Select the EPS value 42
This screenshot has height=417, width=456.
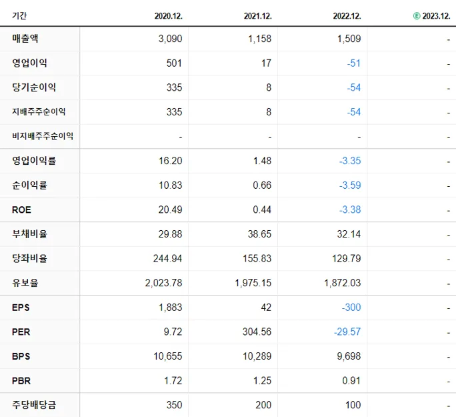pyautogui.click(x=266, y=308)
